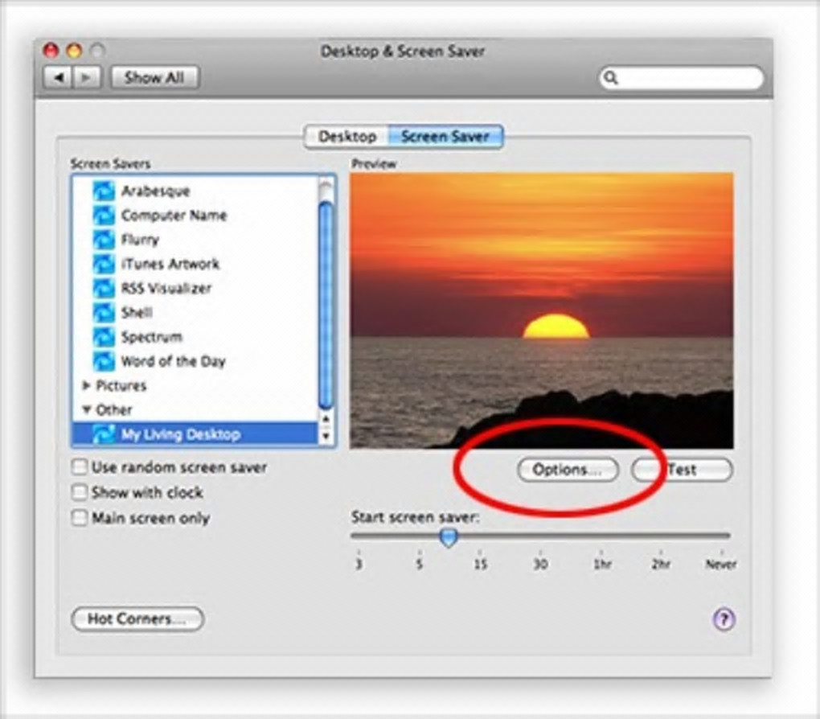Click the list scroll up arrow
This screenshot has width=820, height=719.
[x=326, y=419]
